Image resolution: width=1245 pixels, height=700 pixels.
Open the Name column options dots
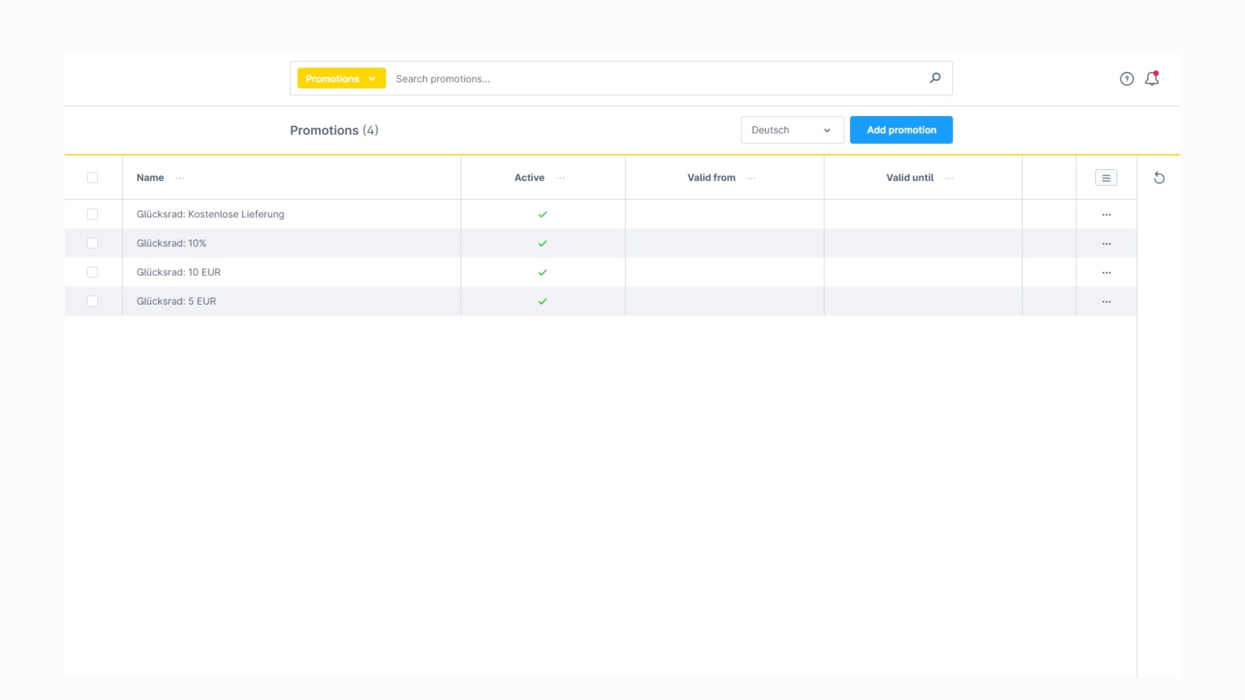click(180, 178)
